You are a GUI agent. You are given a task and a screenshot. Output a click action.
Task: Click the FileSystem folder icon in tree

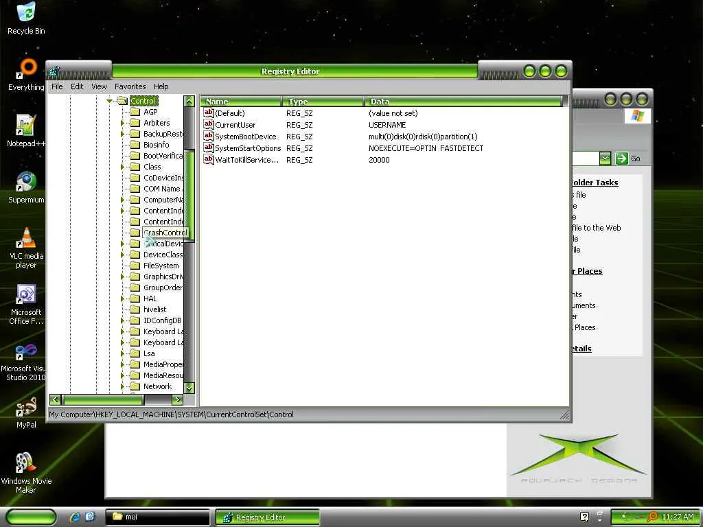click(135, 266)
